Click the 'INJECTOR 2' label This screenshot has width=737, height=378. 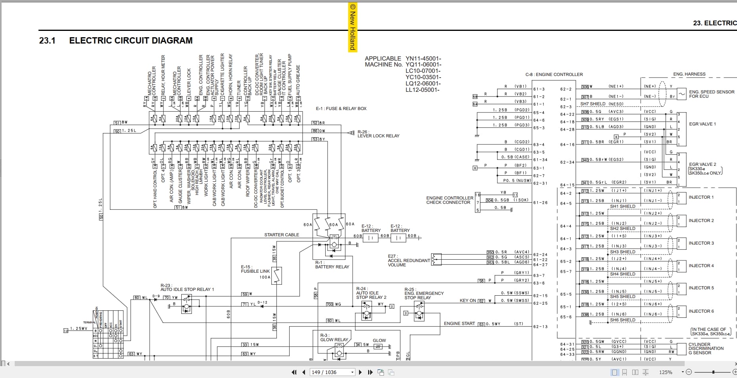pos(701,220)
